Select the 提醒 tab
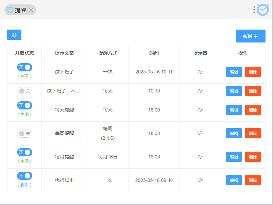Viewport: 273px width, 205px height. click(x=20, y=10)
